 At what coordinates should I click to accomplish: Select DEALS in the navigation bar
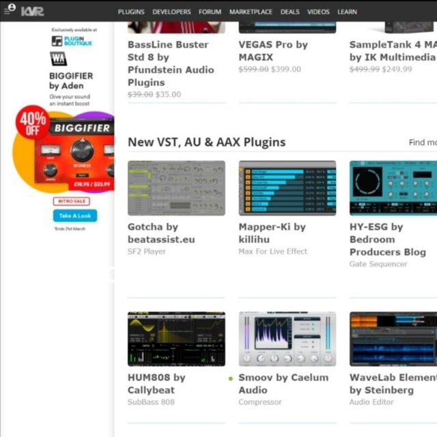290,12
